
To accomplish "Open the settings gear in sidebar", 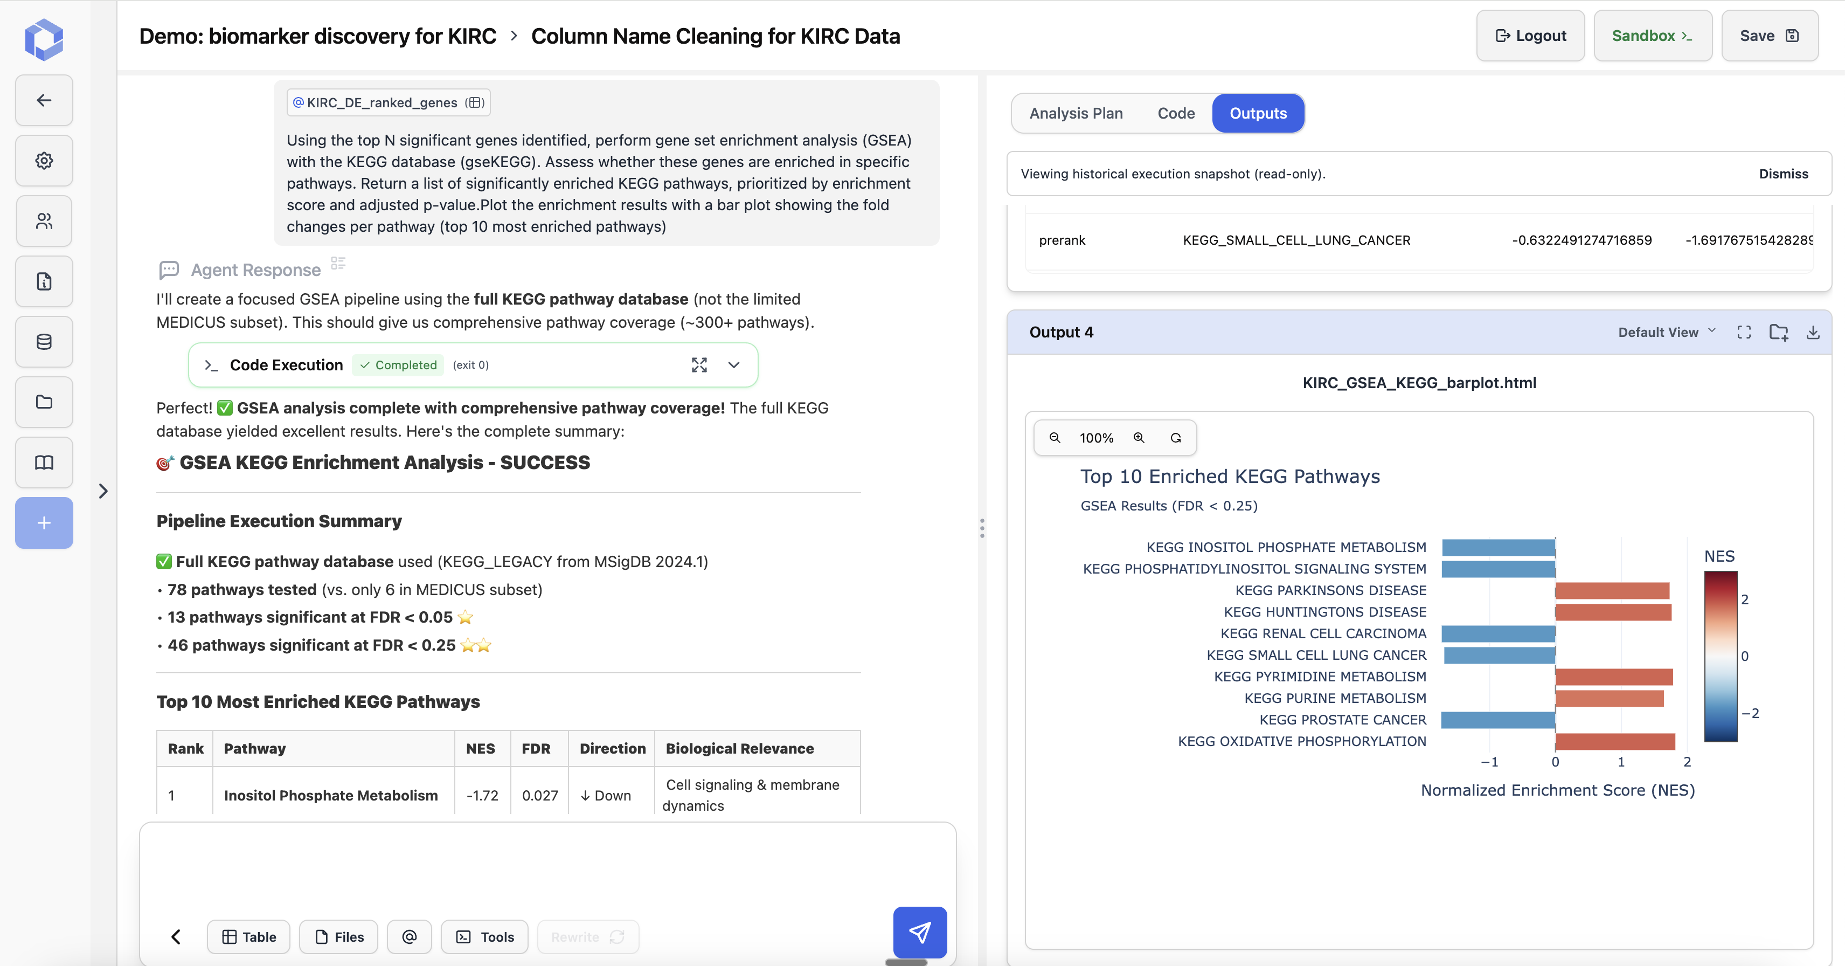I will click(44, 161).
